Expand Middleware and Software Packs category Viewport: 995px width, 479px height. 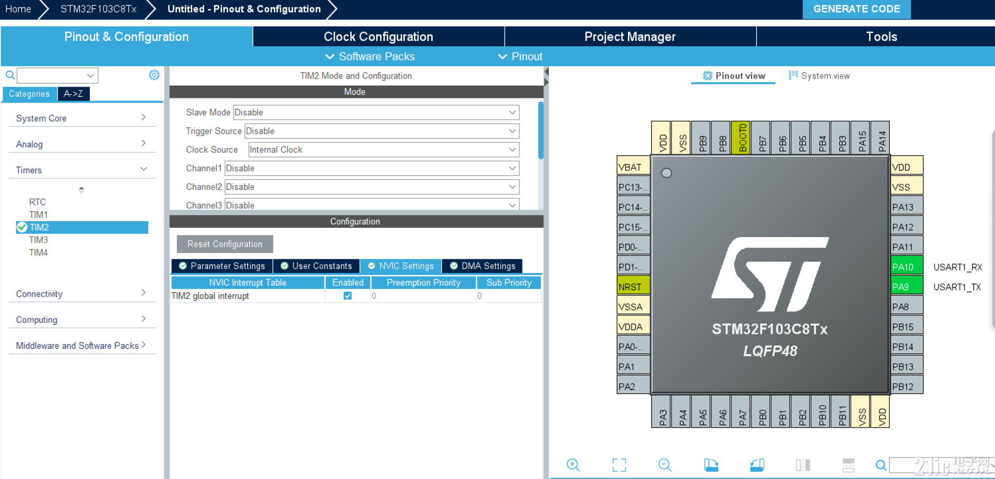(82, 346)
